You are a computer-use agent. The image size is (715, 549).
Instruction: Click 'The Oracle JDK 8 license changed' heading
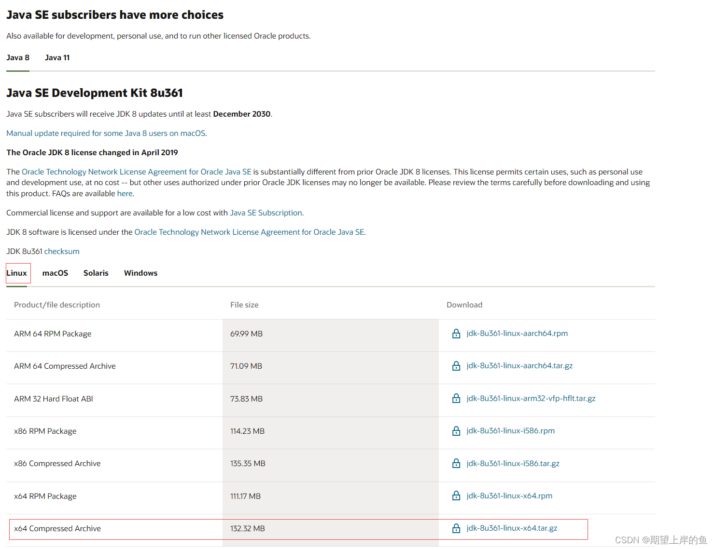92,153
